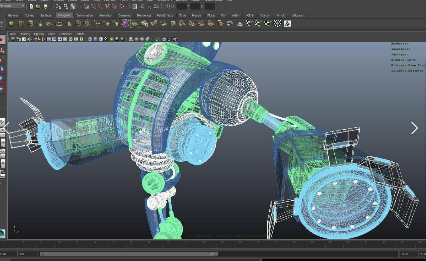The width and height of the screenshot is (426, 261).
Task: Open the Polygons menu set dropdown
Action: pos(13,6)
